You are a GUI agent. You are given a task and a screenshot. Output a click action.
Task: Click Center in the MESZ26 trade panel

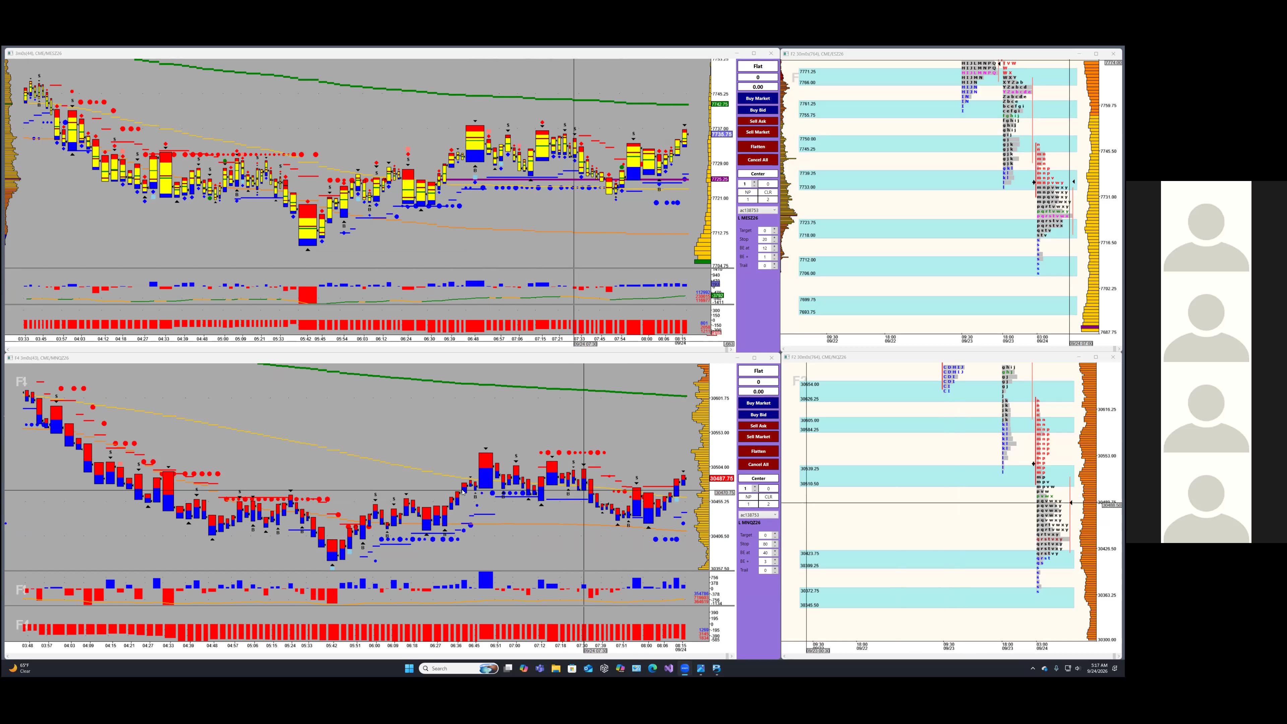[x=757, y=174]
